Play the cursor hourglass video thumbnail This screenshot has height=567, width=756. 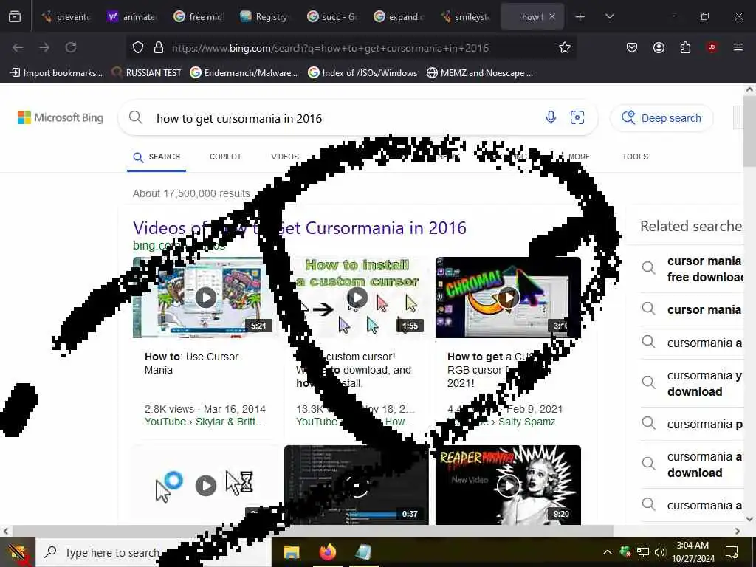(206, 485)
